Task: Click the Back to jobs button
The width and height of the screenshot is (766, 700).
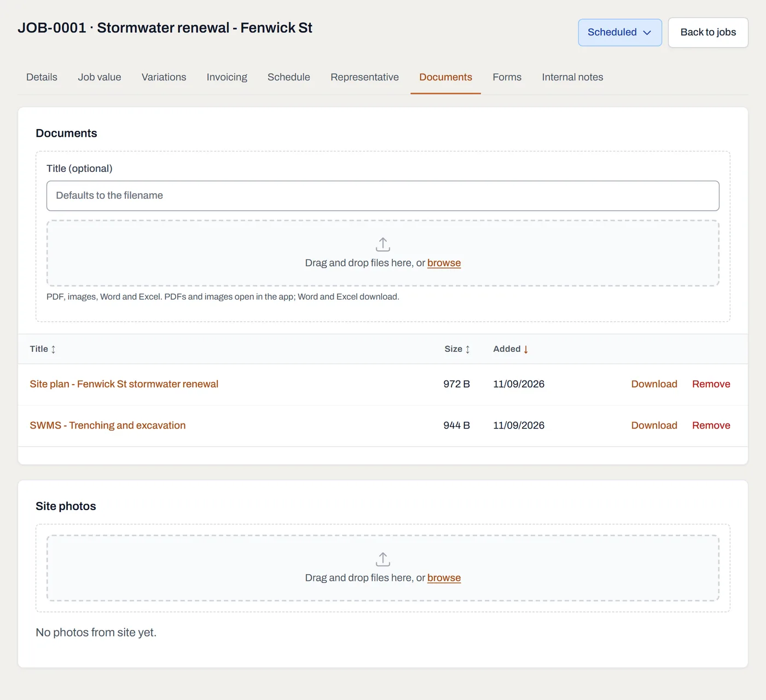Action: (708, 32)
